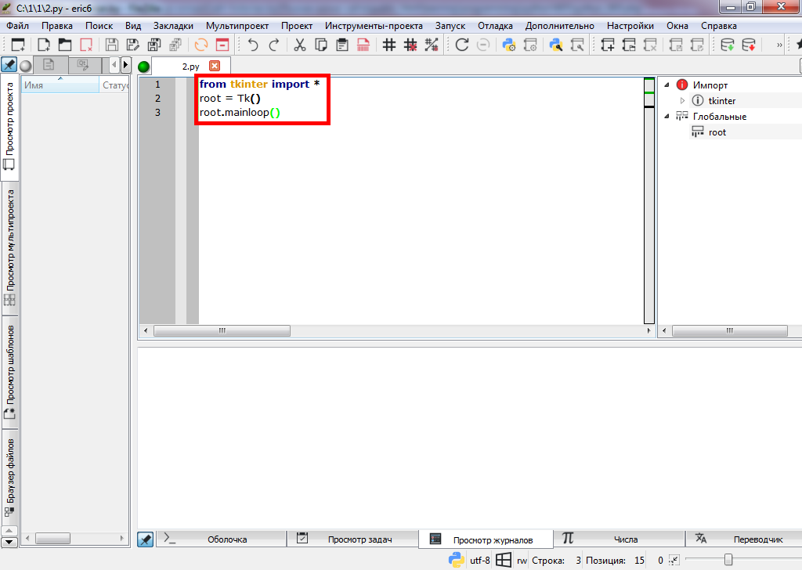Click the Windows end-of-line icon in status bar
Viewport: 802px width, 570px height.
click(x=504, y=560)
